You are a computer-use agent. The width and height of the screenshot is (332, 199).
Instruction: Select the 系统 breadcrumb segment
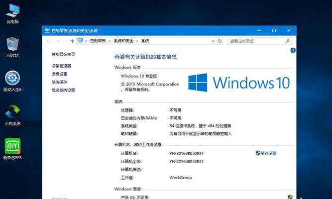tap(145, 41)
